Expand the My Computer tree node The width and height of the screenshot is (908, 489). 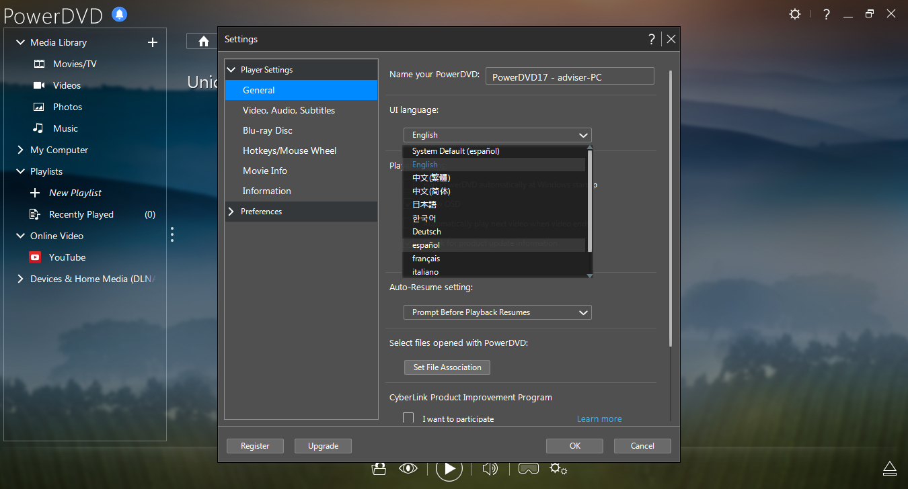point(20,150)
